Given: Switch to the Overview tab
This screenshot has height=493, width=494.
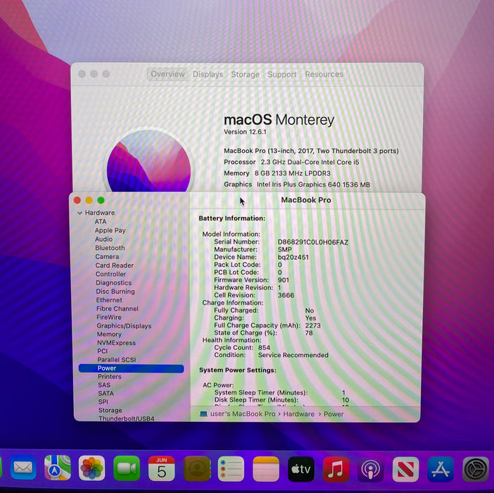Looking at the screenshot, I should point(167,74).
